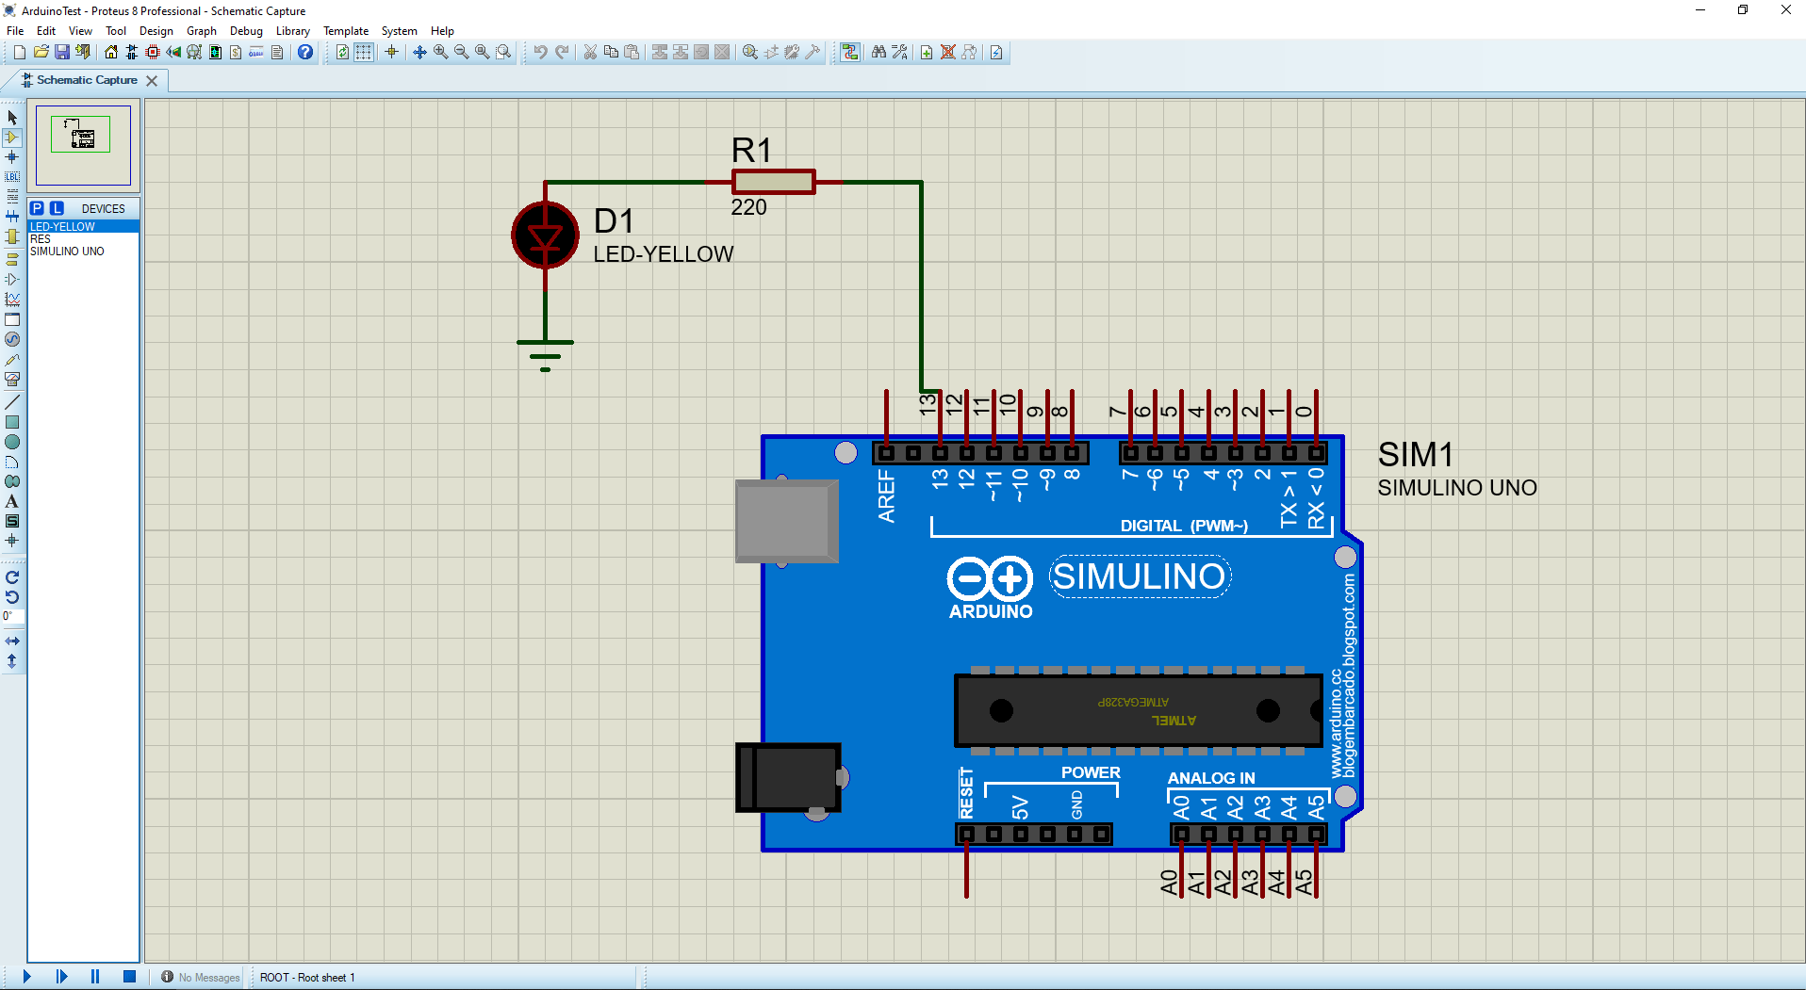Open the Debug menu
1806x990 pixels.
pos(246,31)
